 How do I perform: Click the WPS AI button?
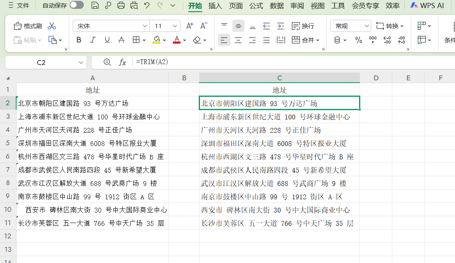427,6
